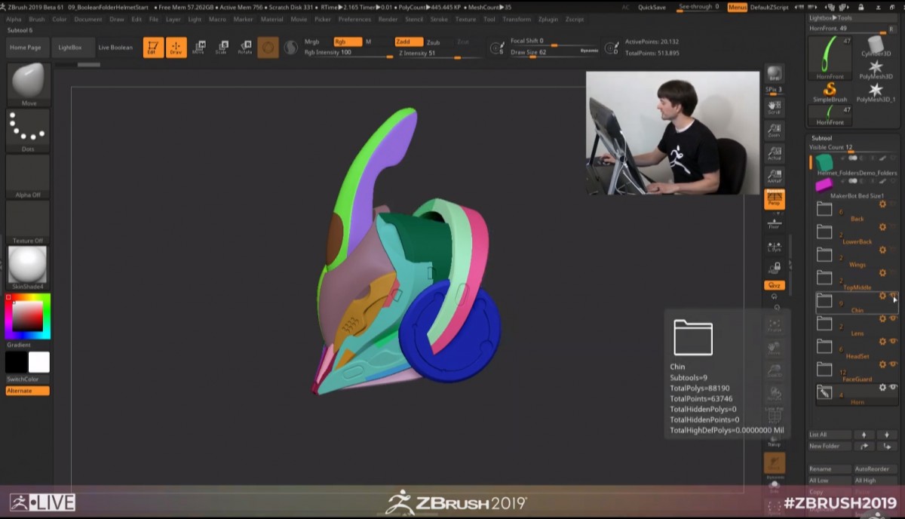The height and width of the screenshot is (519, 905).
Task: Open the Preferences menu
Action: 354,20
